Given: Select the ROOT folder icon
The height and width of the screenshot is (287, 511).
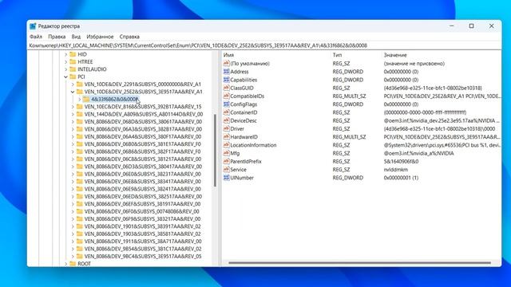Looking at the screenshot, I should click(x=73, y=264).
